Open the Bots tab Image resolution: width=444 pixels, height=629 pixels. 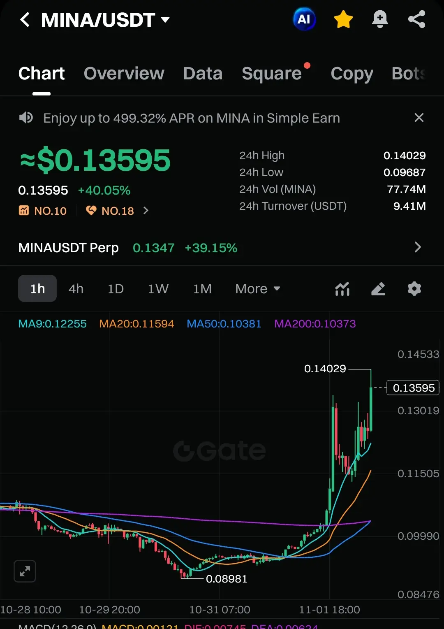click(408, 74)
